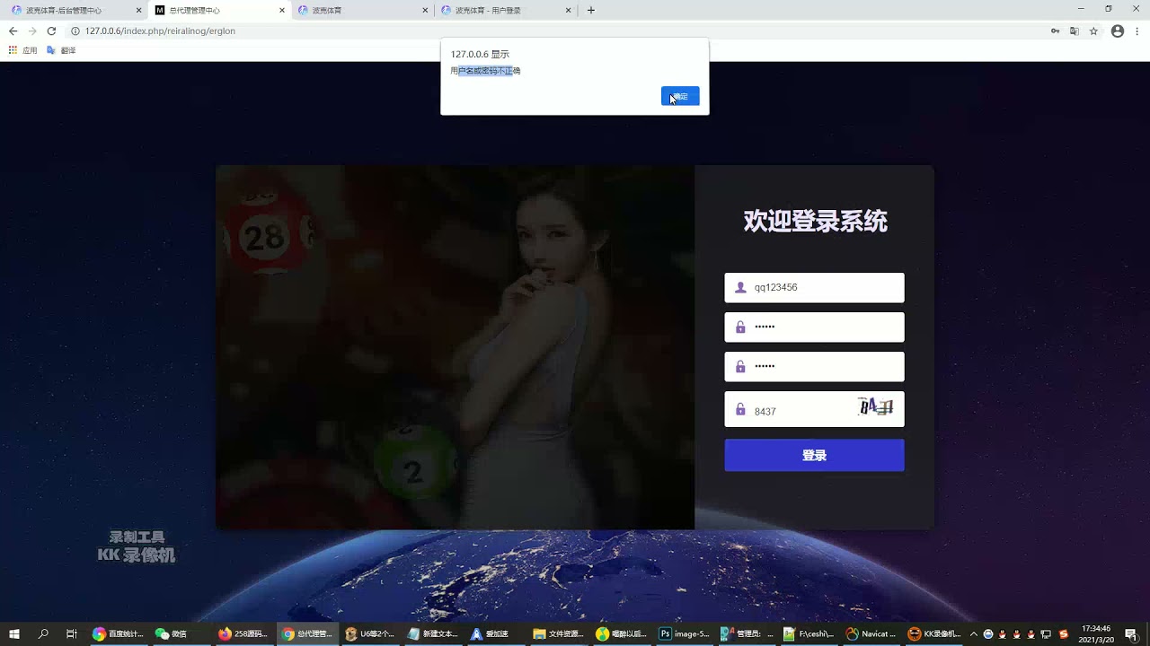Open the translate page icon
The width and height of the screenshot is (1150, 646).
pos(1075,31)
